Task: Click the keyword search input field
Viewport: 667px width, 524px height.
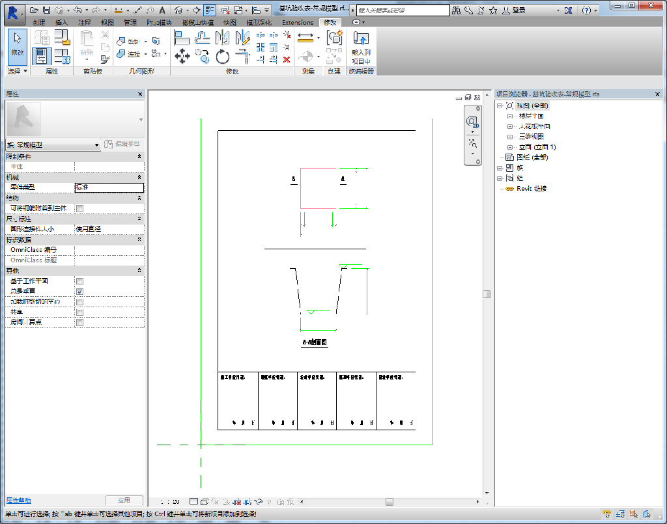Action: (x=403, y=10)
